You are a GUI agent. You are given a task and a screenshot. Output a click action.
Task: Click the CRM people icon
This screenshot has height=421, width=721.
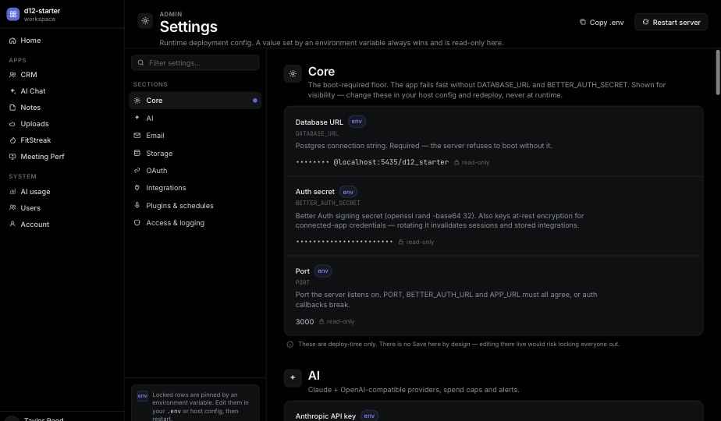(12, 75)
